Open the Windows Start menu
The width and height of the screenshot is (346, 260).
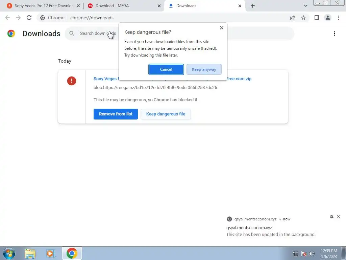(x=9, y=253)
